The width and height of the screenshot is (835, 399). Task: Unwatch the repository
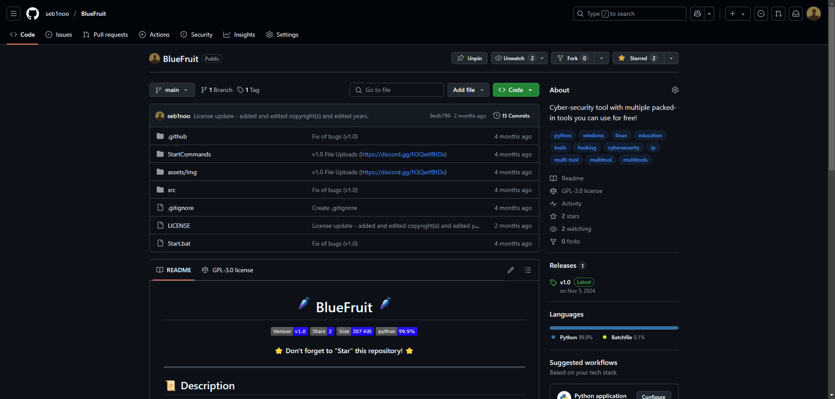pyautogui.click(x=513, y=58)
